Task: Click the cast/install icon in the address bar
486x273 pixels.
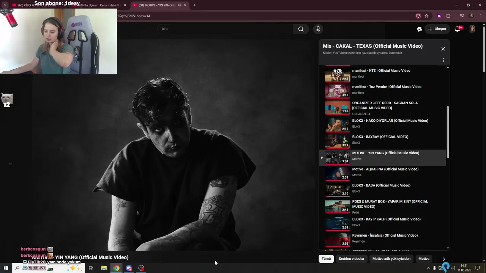Action: tap(418, 16)
